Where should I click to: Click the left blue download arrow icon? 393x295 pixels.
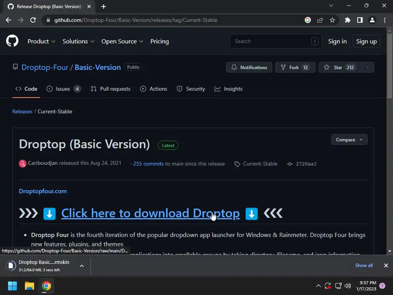point(50,214)
